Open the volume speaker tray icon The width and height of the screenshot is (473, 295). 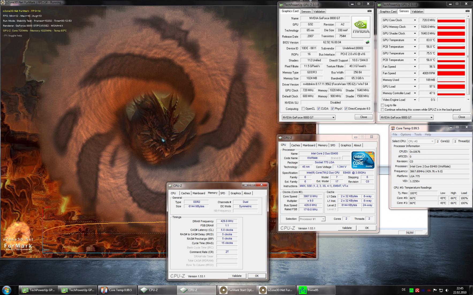click(x=447, y=290)
